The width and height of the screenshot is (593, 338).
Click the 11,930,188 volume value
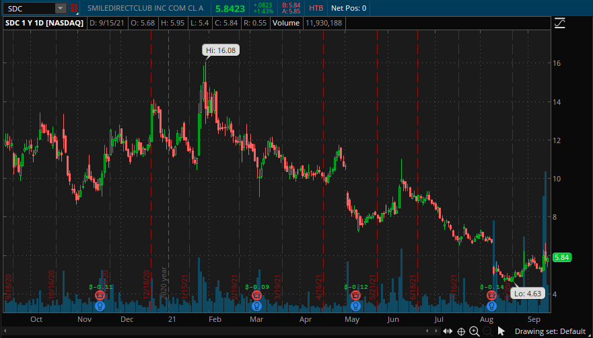[323, 23]
